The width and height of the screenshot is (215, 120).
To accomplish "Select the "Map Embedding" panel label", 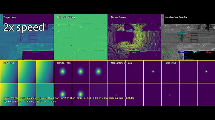I will 66,17.
